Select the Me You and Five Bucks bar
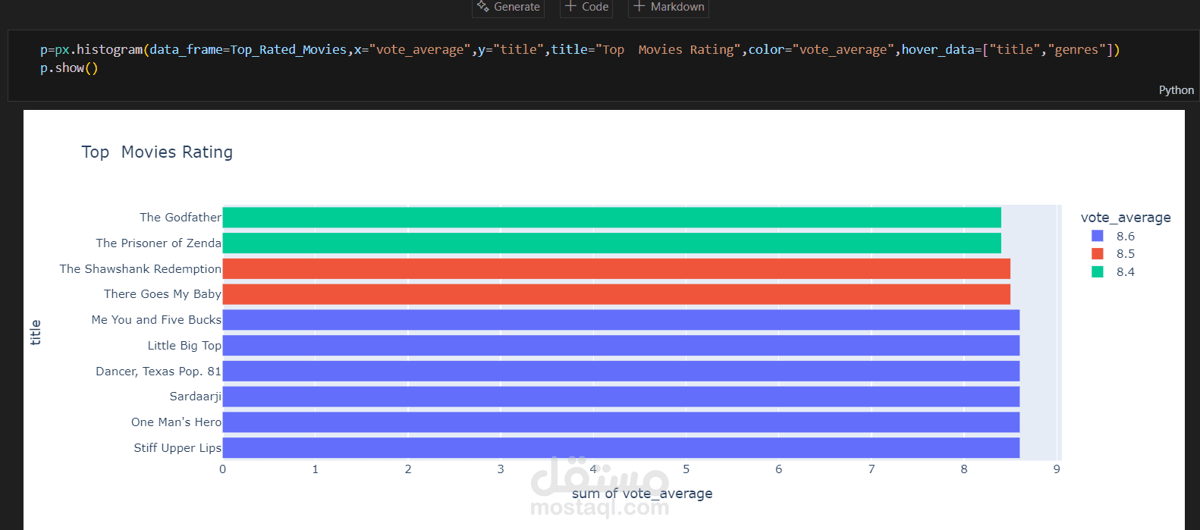 tap(620, 320)
